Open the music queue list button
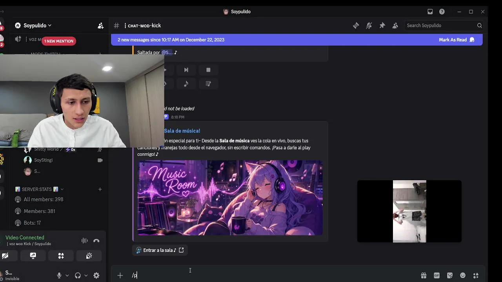 [x=208, y=84]
